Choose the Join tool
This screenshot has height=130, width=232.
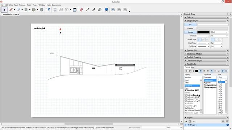point(100,10)
